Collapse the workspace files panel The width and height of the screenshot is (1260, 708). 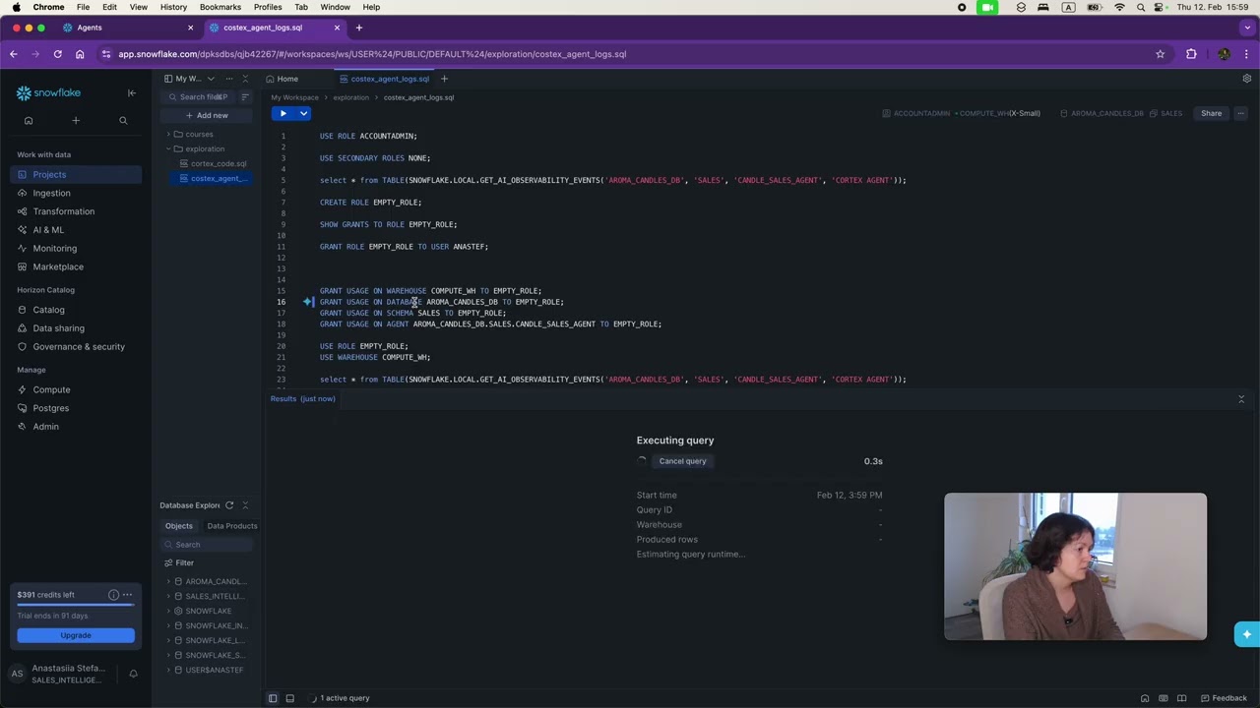pos(245,79)
